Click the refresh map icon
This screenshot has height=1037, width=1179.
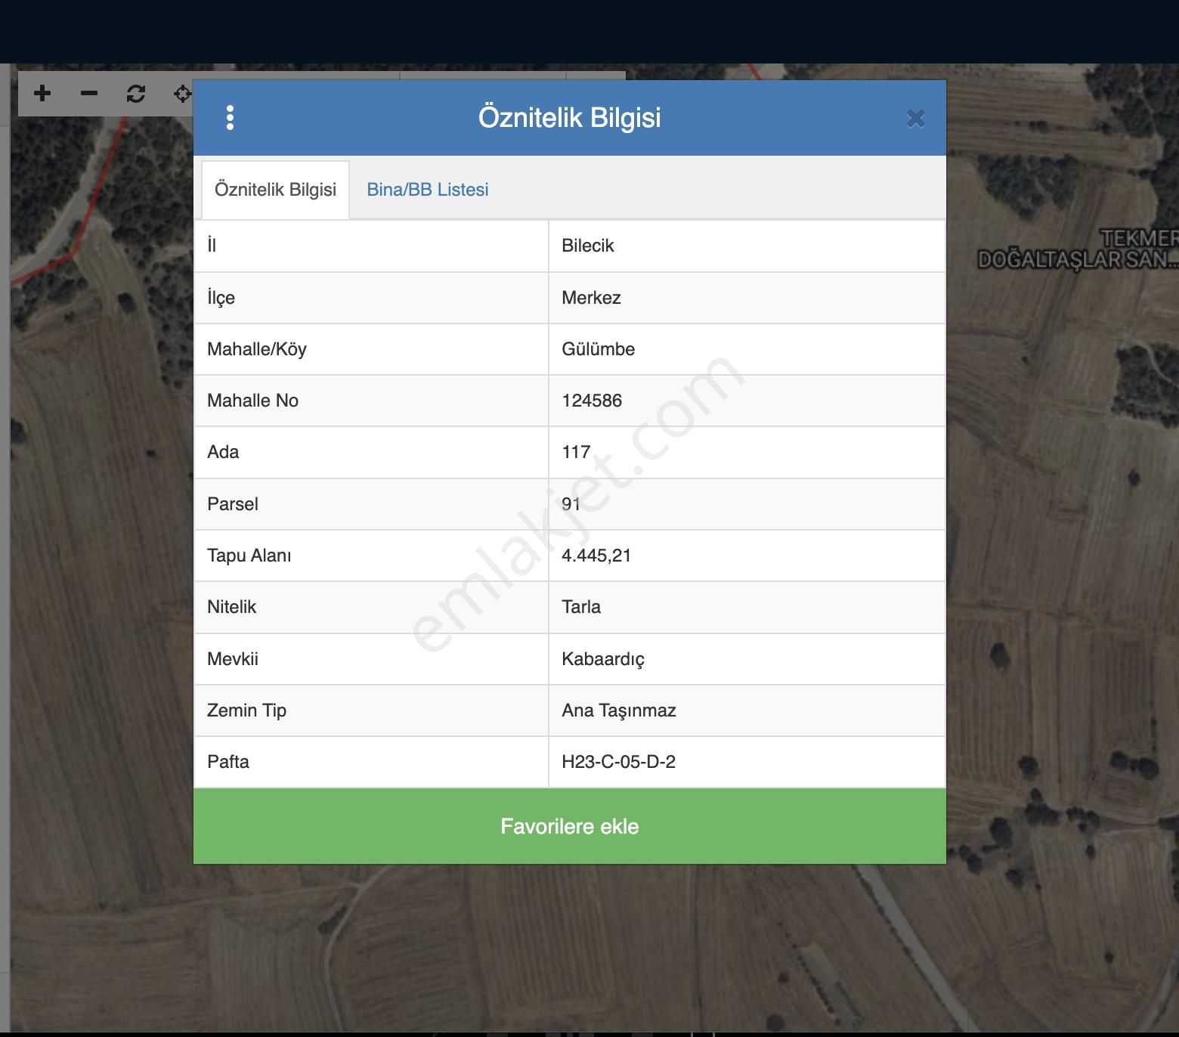(136, 93)
